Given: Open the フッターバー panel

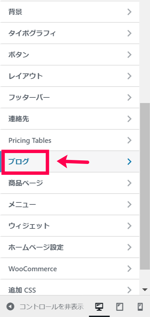Looking at the screenshot, I should (70, 97).
